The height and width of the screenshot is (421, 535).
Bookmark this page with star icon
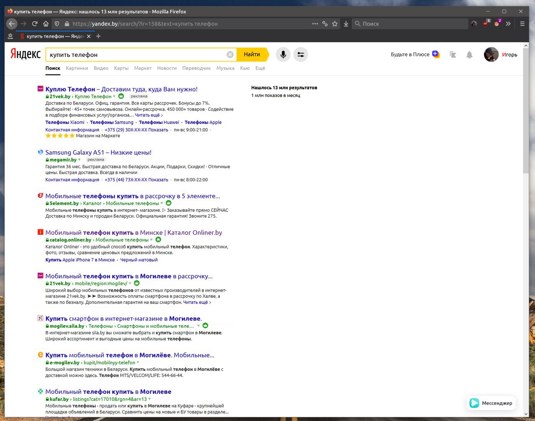335,24
